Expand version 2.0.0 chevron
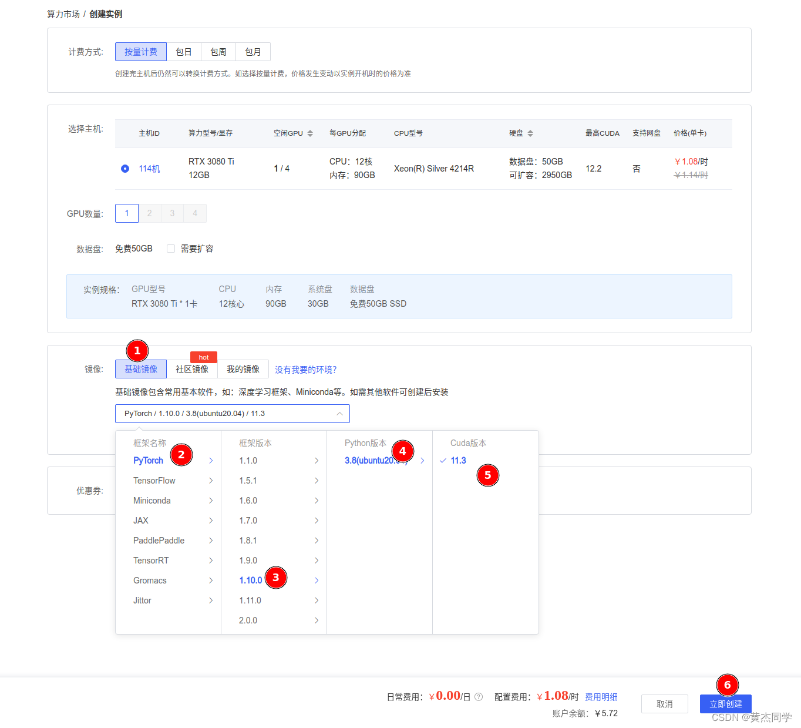This screenshot has height=728, width=801. [x=317, y=620]
